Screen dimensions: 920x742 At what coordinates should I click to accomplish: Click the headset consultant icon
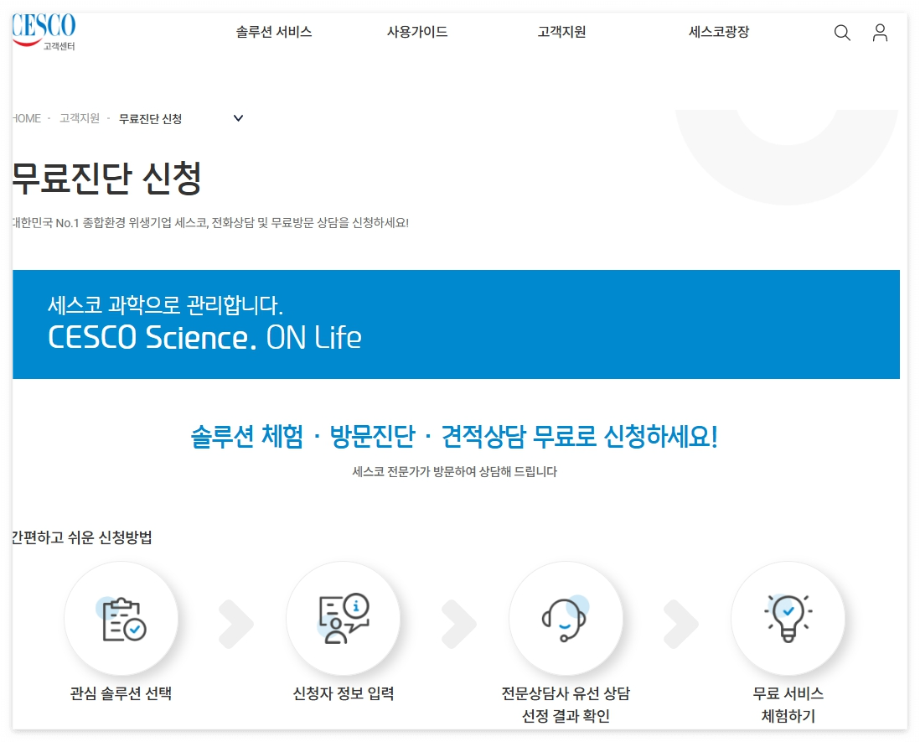566,619
